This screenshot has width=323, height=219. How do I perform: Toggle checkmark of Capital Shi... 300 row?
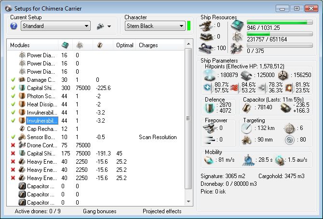click(x=13, y=88)
